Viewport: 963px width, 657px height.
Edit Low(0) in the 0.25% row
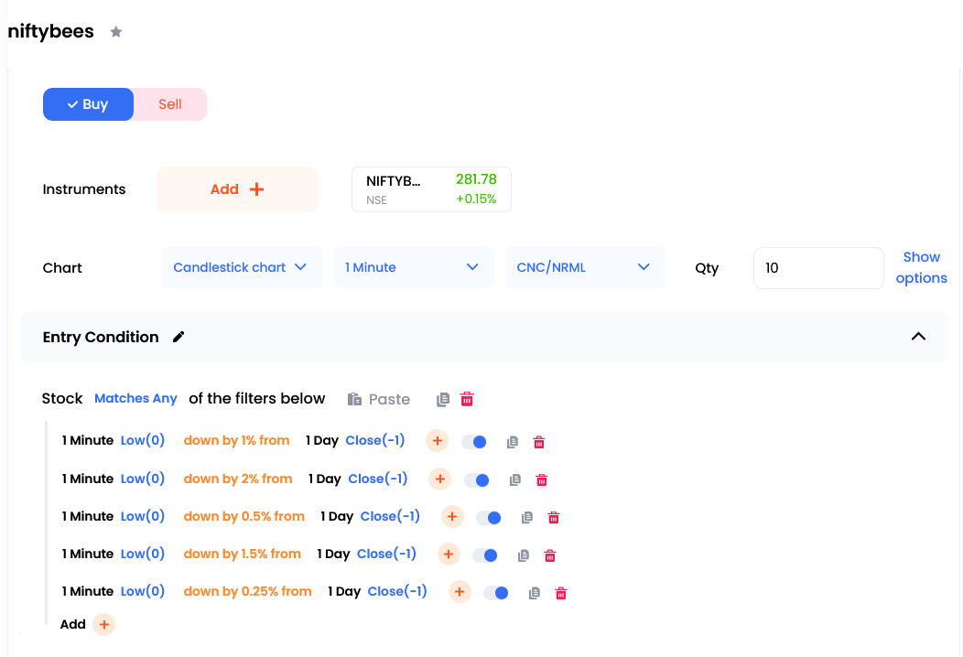click(143, 591)
